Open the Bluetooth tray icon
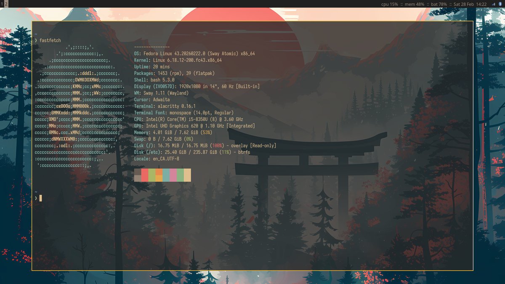This screenshot has width=505, height=284. tap(500, 4)
